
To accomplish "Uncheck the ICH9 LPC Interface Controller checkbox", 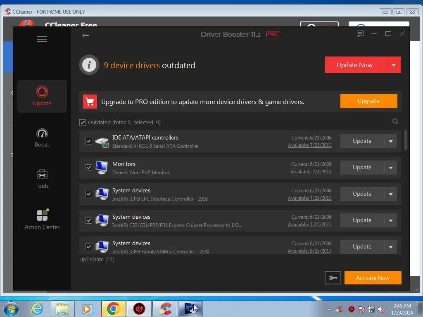I will [x=89, y=194].
